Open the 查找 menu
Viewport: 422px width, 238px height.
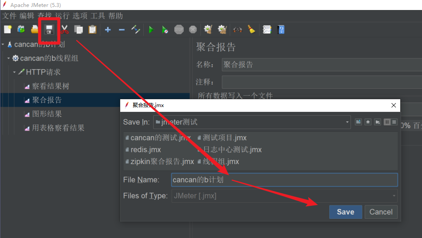coord(45,16)
